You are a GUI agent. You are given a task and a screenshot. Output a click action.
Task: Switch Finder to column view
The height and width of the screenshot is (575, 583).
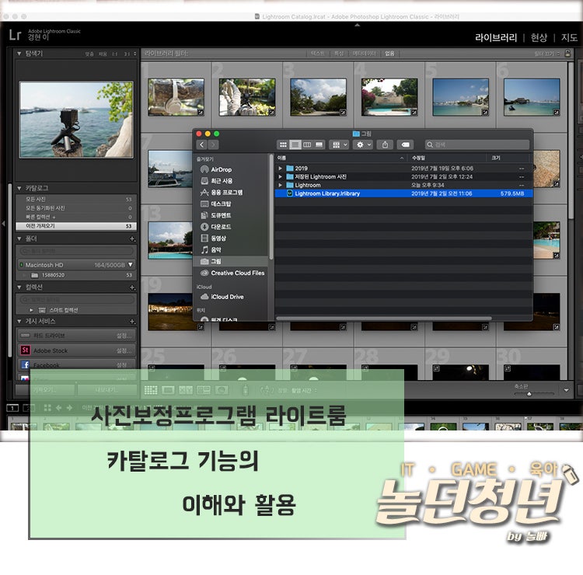pyautogui.click(x=307, y=145)
